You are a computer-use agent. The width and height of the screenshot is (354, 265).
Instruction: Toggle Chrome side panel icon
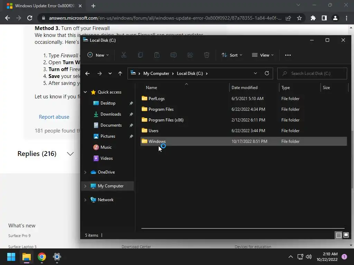[x=324, y=18]
